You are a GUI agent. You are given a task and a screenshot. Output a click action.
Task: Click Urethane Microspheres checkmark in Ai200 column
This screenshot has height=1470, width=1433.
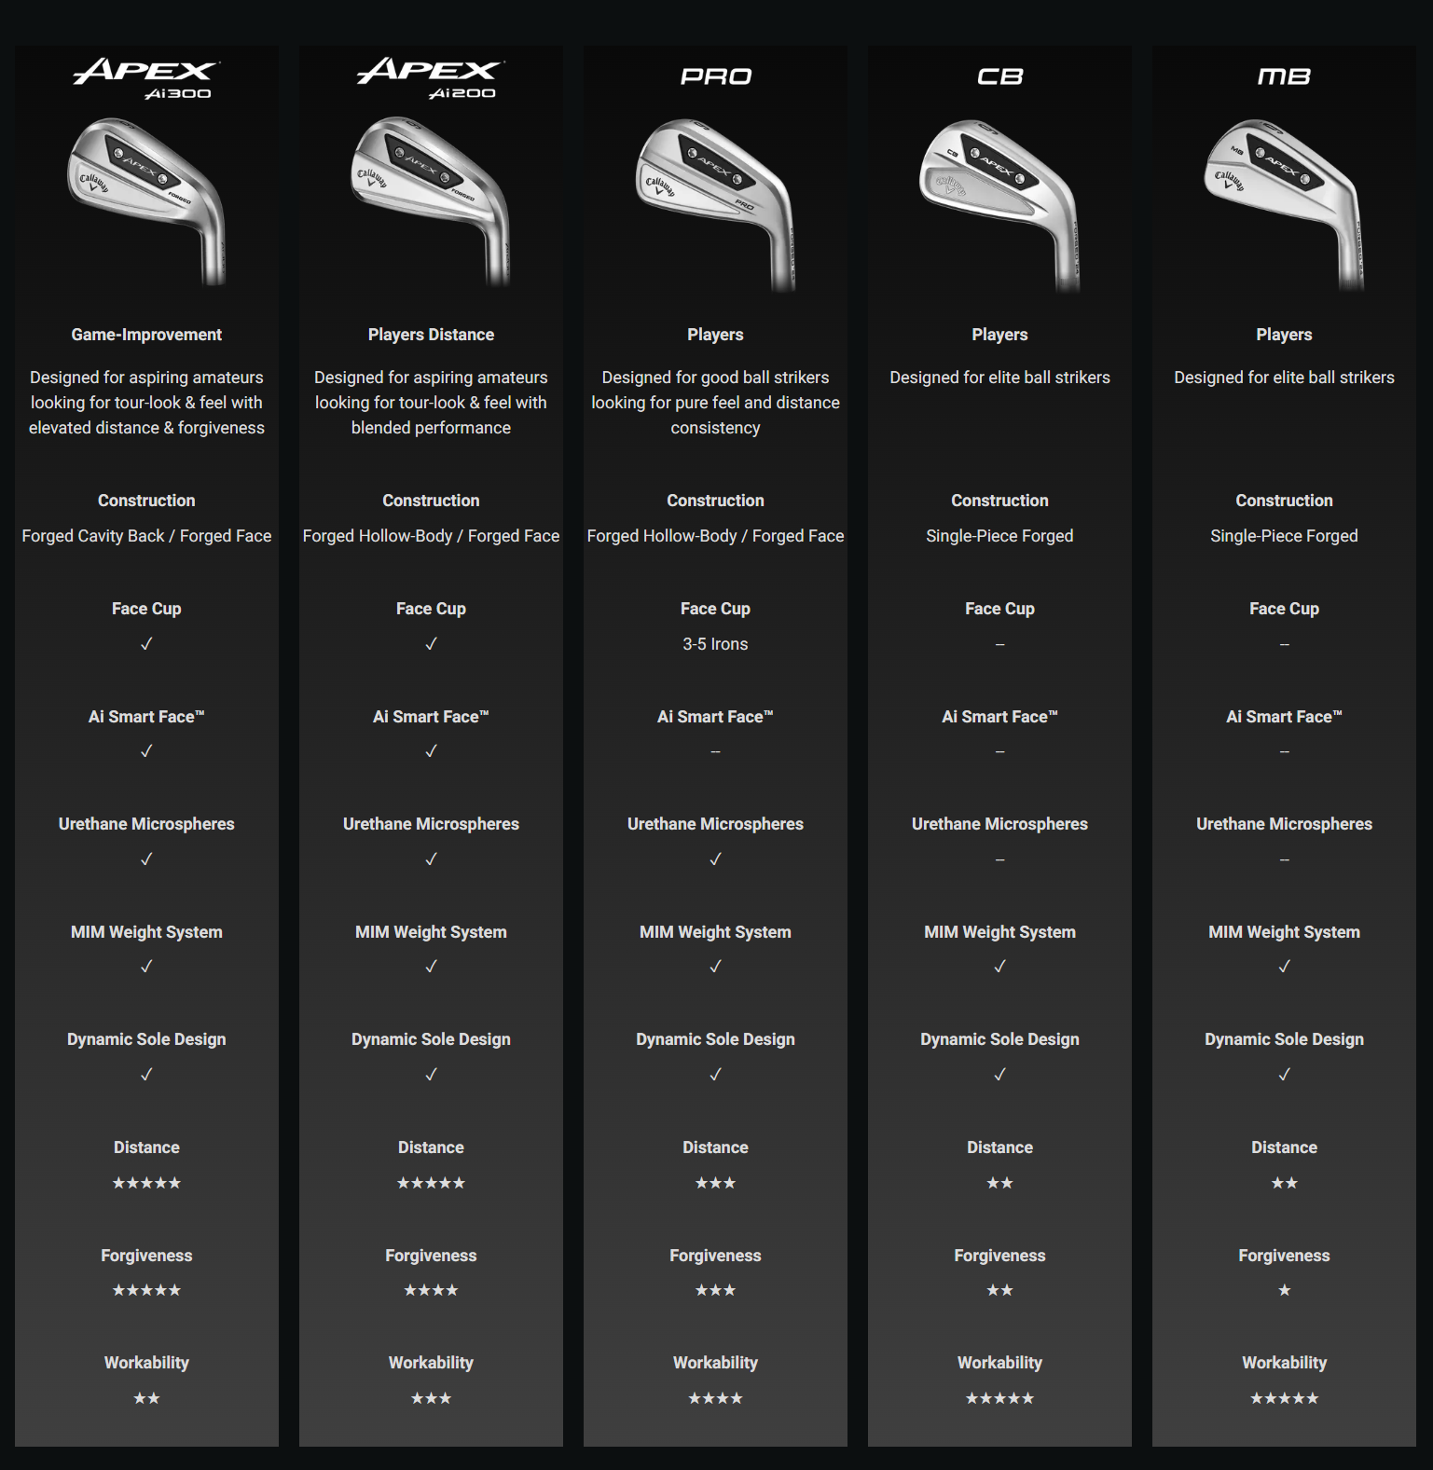click(431, 859)
